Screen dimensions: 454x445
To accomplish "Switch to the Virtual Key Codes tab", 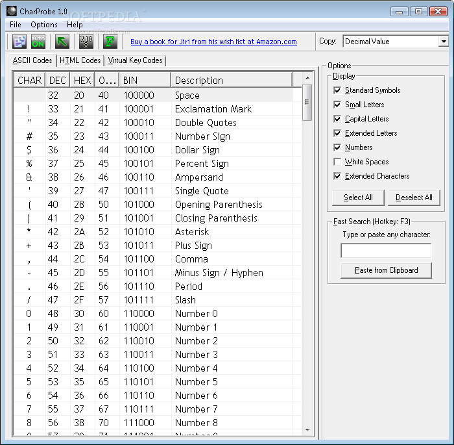I will [x=135, y=60].
